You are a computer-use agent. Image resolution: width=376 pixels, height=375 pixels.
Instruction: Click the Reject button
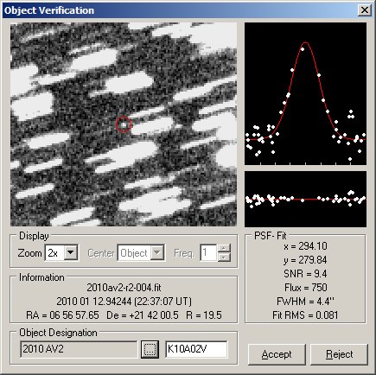(339, 354)
